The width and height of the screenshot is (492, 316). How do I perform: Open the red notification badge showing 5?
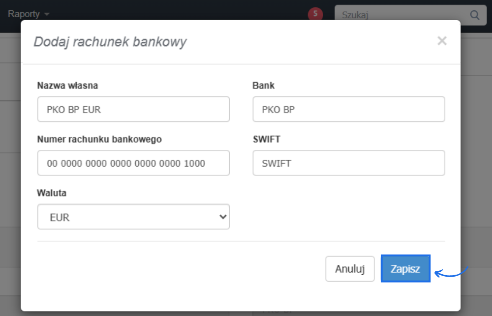coord(315,14)
